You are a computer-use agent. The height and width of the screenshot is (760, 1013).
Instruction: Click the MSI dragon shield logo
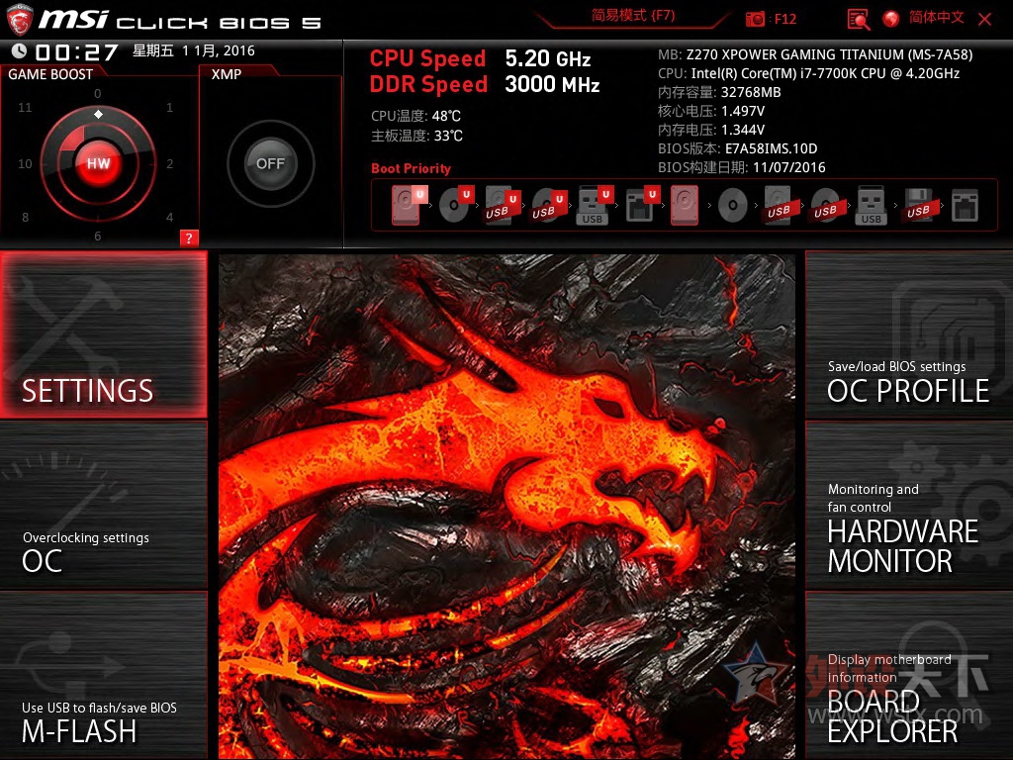(x=20, y=20)
